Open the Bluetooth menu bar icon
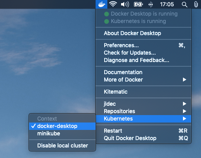 coord(150,5)
